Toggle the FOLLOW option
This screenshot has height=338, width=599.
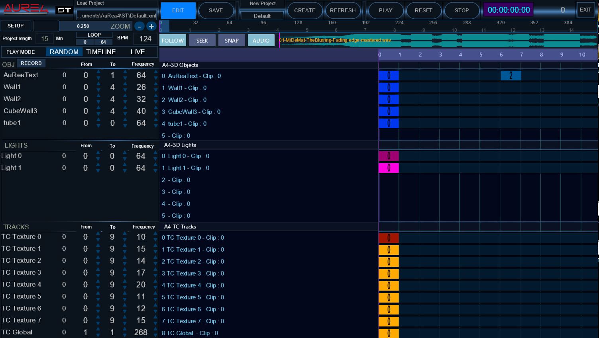point(173,41)
